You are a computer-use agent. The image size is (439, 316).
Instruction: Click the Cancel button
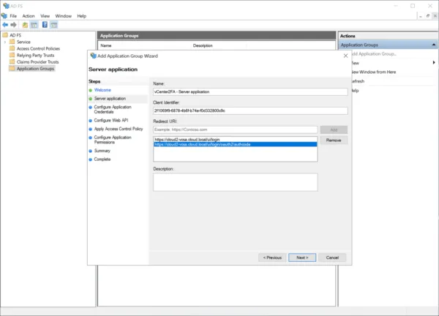click(x=332, y=257)
